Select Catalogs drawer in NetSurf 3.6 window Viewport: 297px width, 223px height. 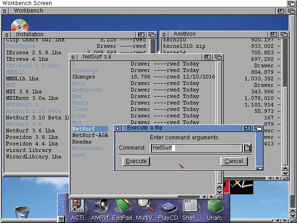point(85,70)
